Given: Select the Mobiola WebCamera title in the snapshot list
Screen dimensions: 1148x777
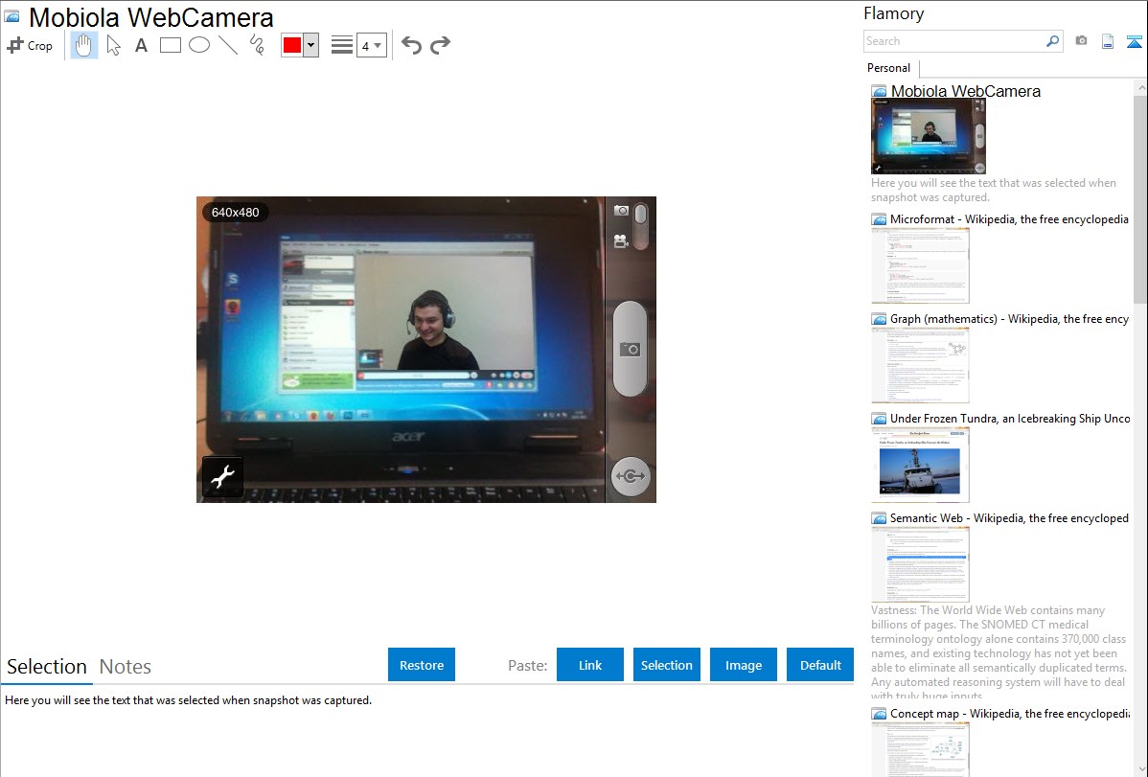Looking at the screenshot, I should 966,92.
